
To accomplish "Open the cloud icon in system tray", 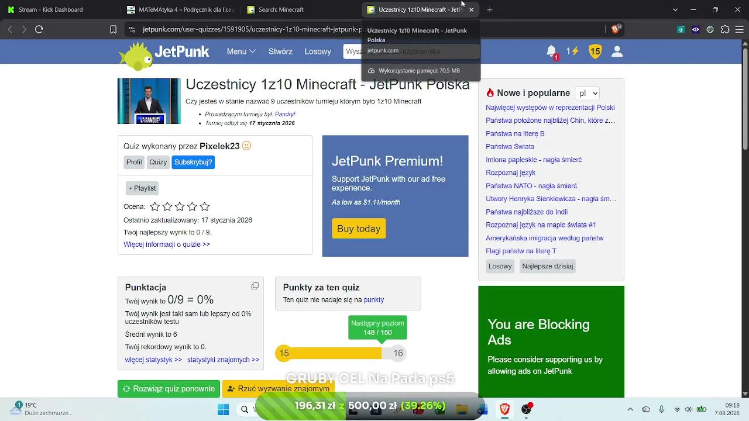I will [x=646, y=409].
